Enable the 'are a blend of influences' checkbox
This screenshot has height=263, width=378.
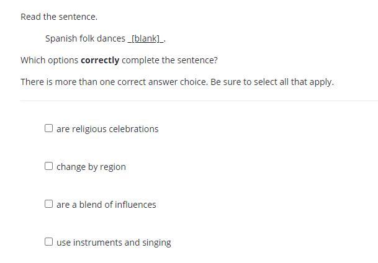(49, 204)
